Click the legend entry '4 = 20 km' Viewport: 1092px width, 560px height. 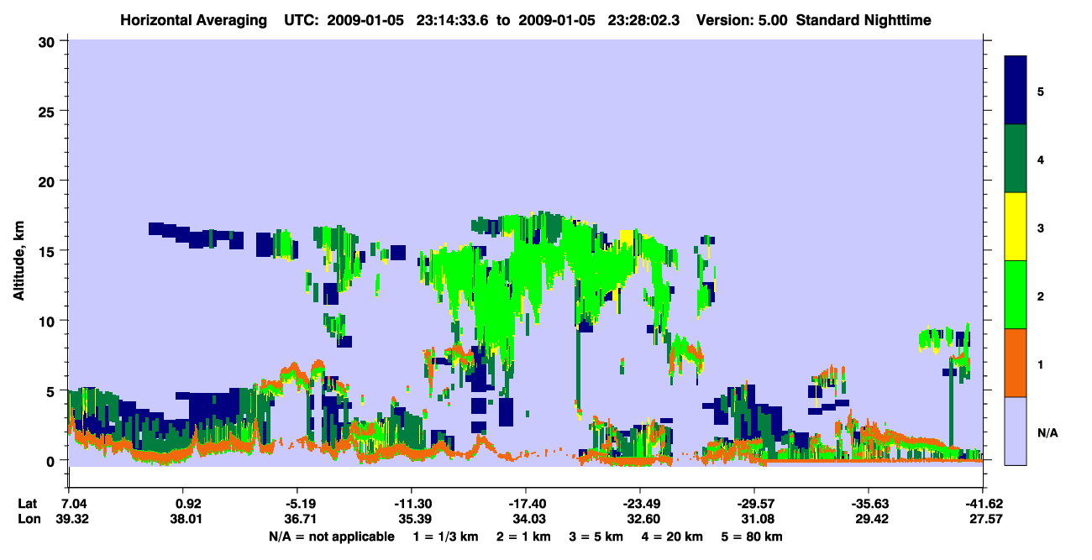pos(672,536)
